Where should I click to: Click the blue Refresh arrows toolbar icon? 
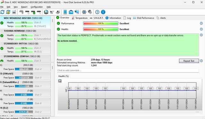[x=2, y=12]
